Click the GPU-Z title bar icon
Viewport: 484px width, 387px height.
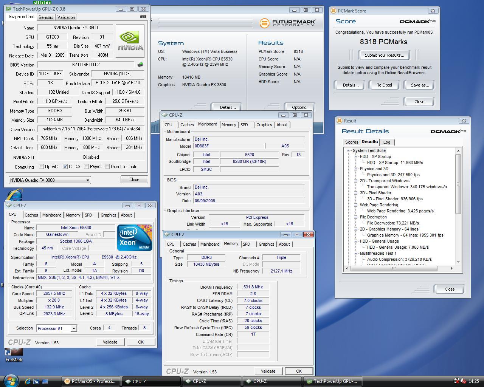8,9
